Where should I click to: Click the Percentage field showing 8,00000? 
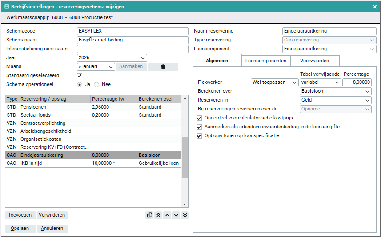(357, 82)
